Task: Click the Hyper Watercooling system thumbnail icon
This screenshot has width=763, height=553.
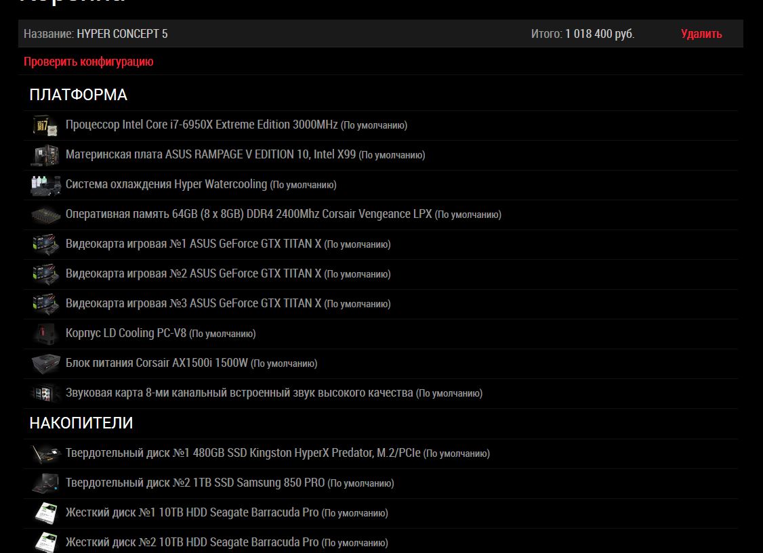Action: click(x=46, y=185)
